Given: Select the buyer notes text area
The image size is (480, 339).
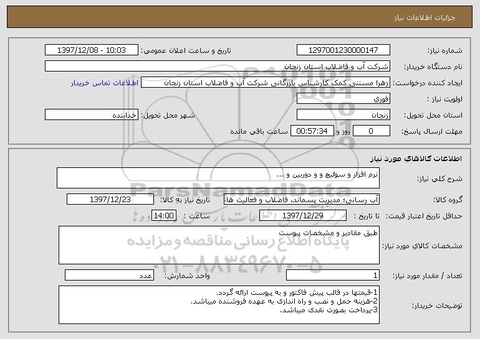Looking at the screenshot, I should point(219,305).
